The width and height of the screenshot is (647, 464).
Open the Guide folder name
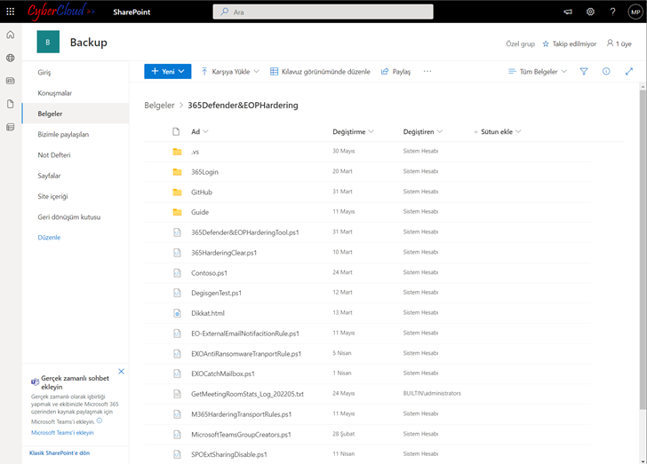200,212
